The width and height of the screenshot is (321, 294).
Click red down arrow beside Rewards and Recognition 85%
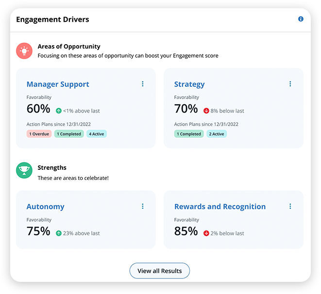[x=206, y=233]
